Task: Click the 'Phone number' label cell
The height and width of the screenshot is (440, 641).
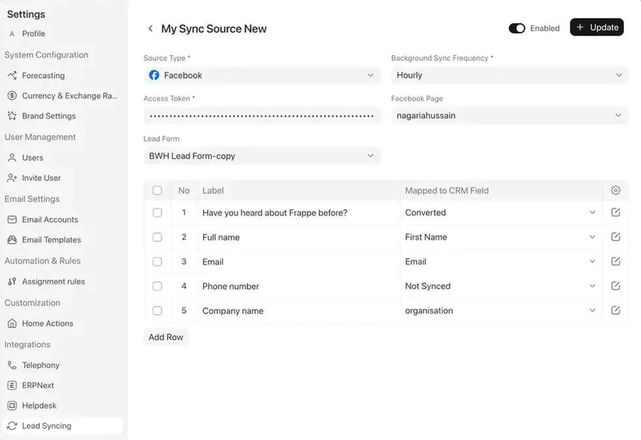Action: click(230, 286)
